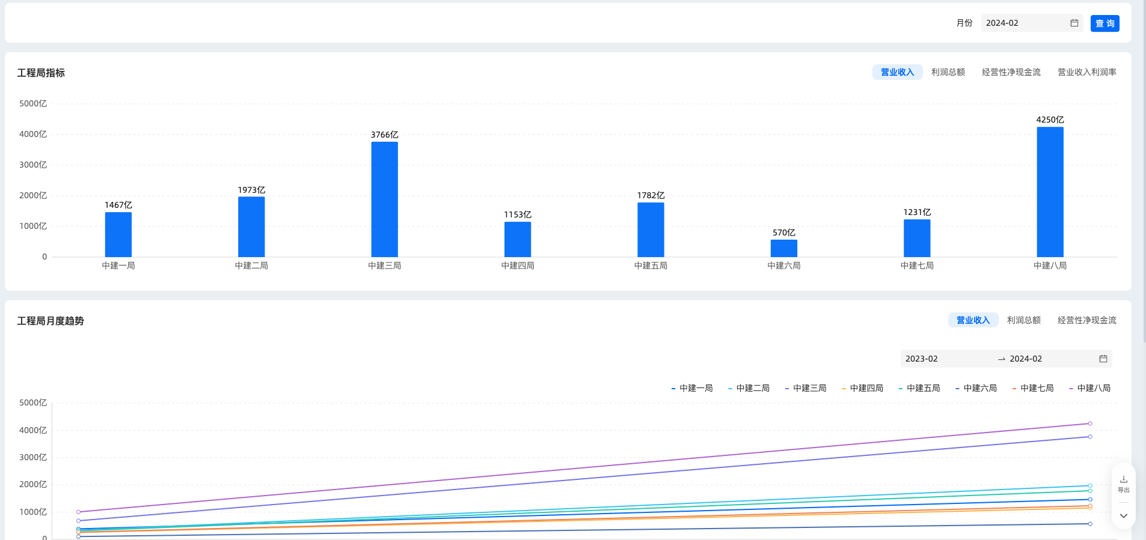
Task: Toggle 中建六局 legend series
Action: point(976,388)
